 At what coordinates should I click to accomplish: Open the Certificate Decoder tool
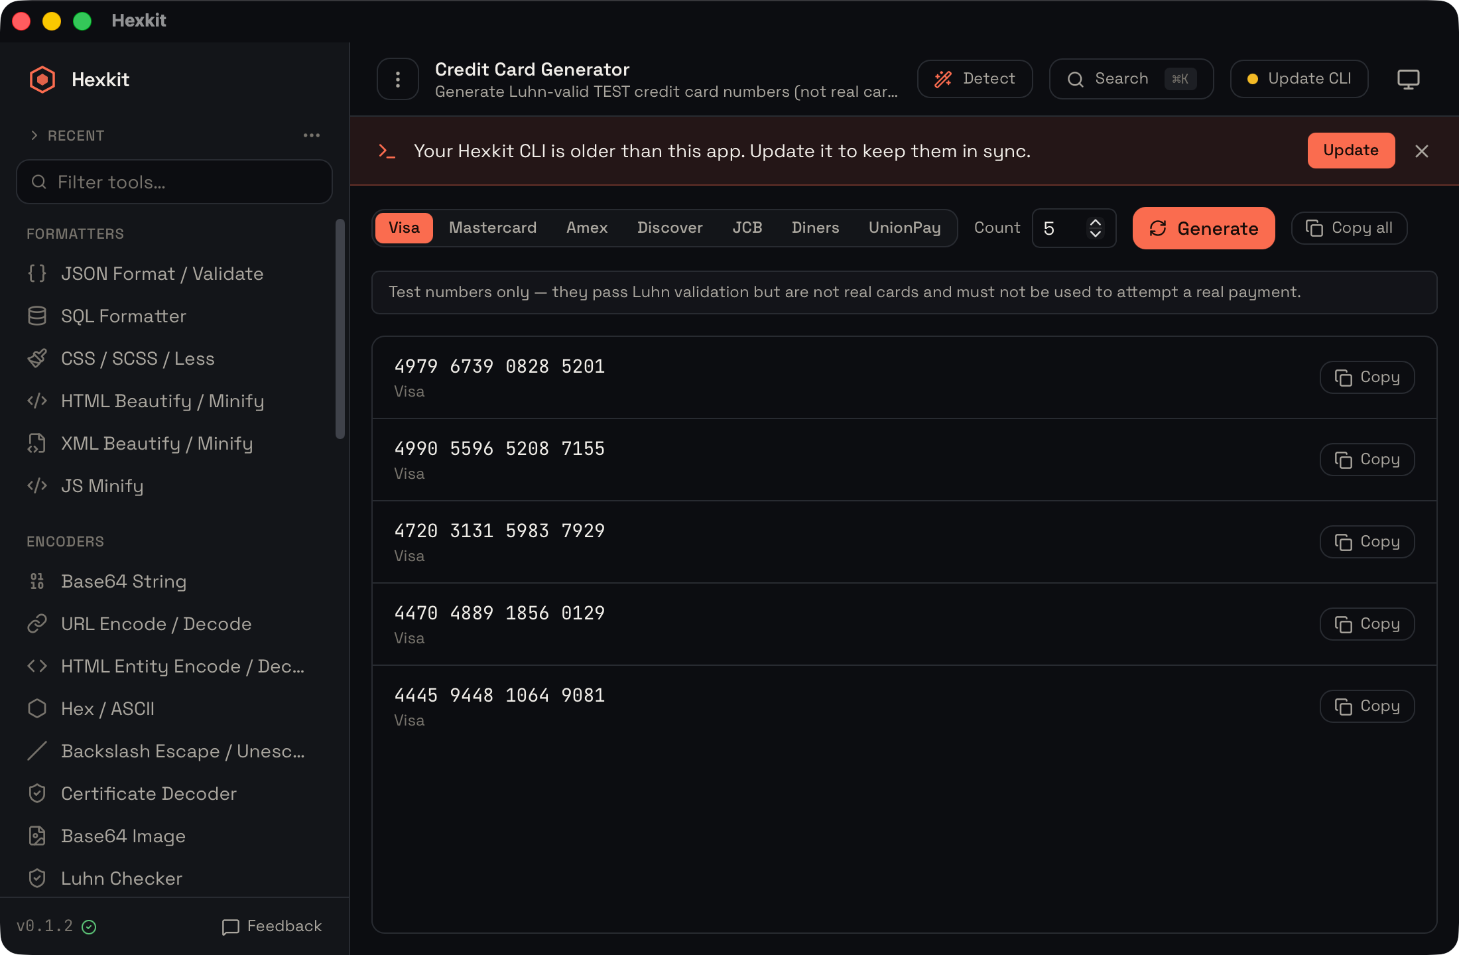(x=174, y=794)
